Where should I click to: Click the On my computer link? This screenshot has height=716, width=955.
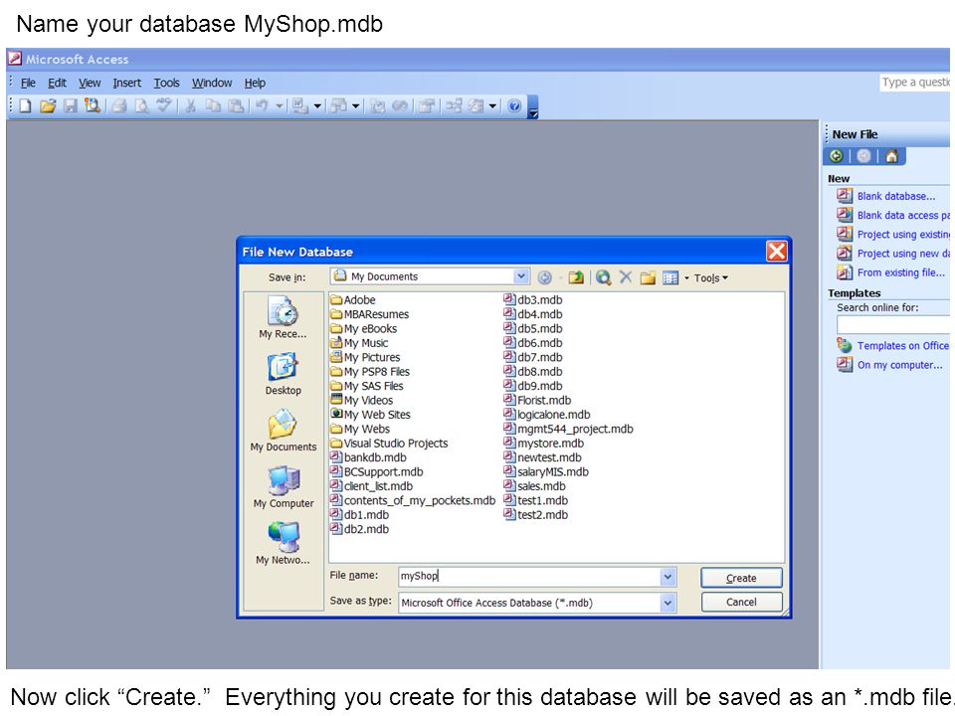[889, 365]
